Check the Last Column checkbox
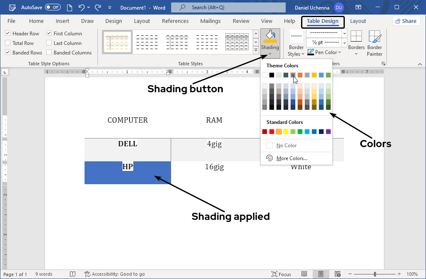The height and width of the screenshot is (279, 426). pos(48,43)
